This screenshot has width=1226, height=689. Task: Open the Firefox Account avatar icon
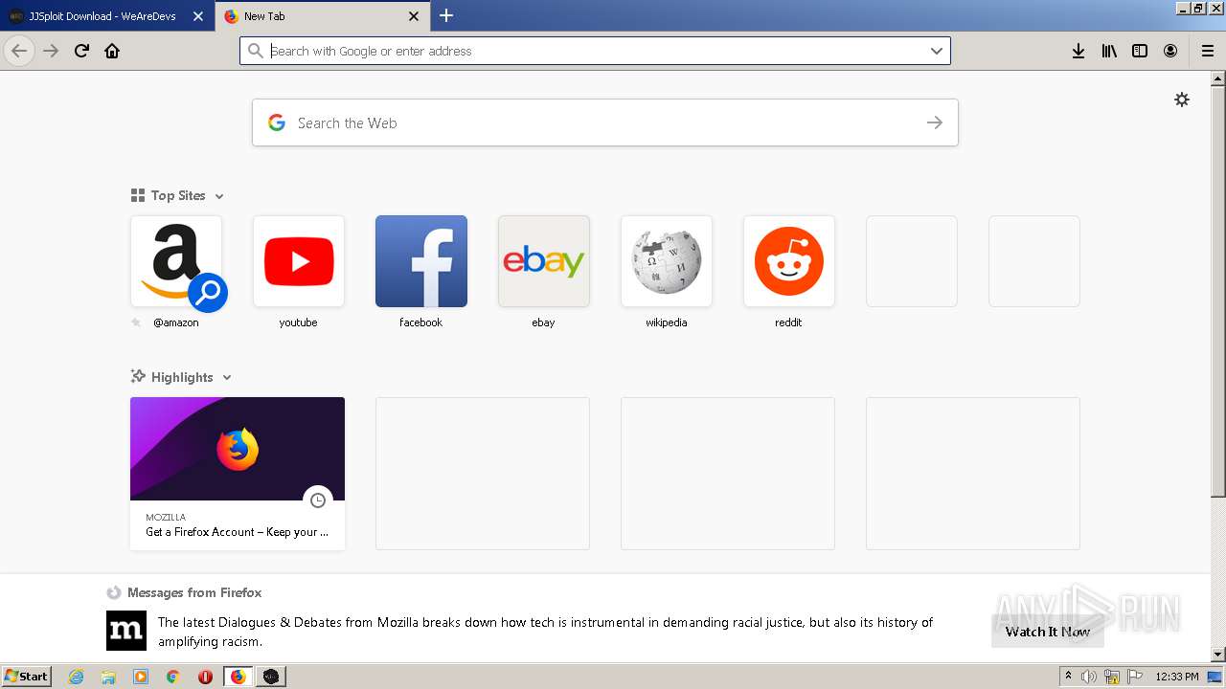click(1170, 51)
